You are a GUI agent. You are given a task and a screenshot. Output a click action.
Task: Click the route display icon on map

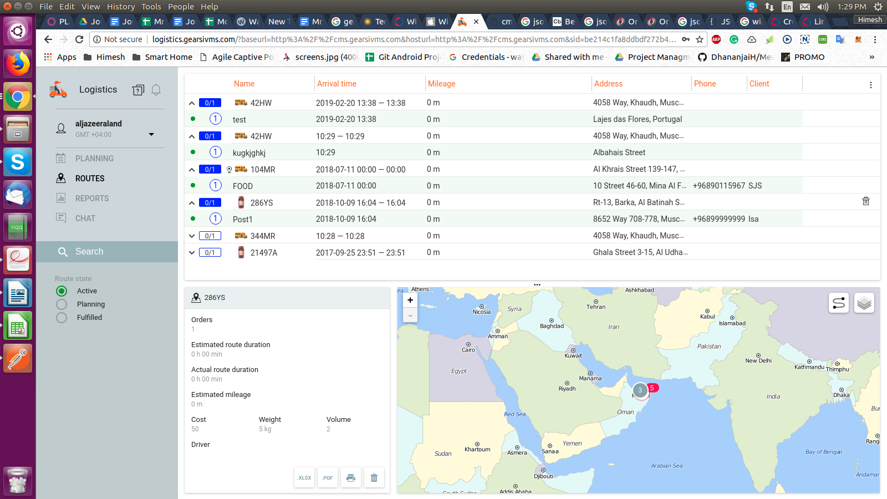click(839, 303)
